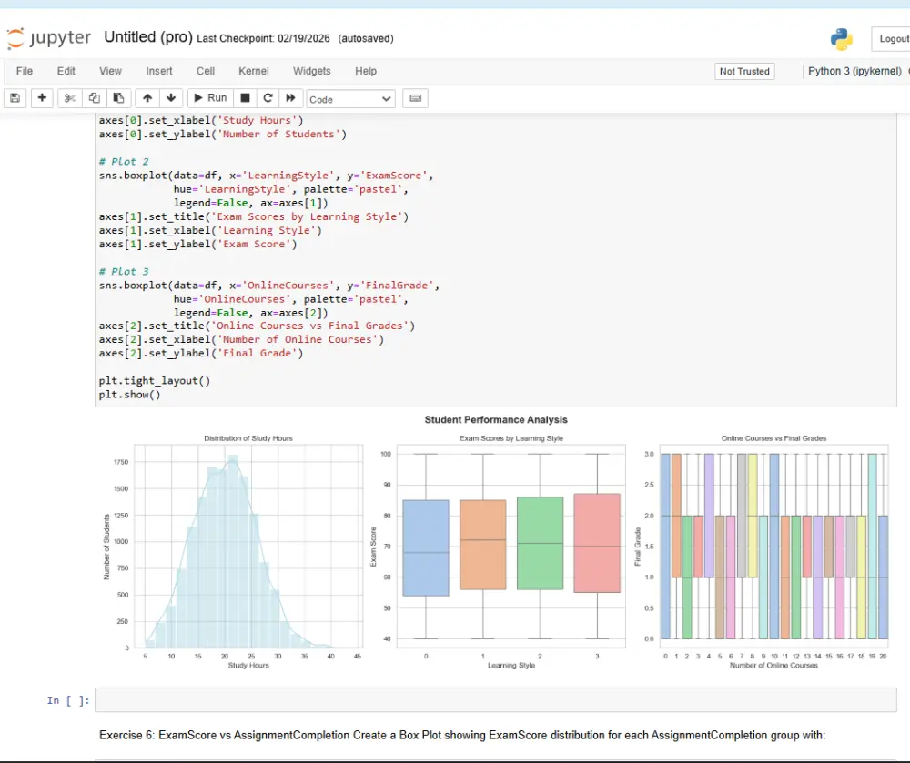The height and width of the screenshot is (763, 910).
Task: Open the Insert menu
Action: tap(159, 71)
